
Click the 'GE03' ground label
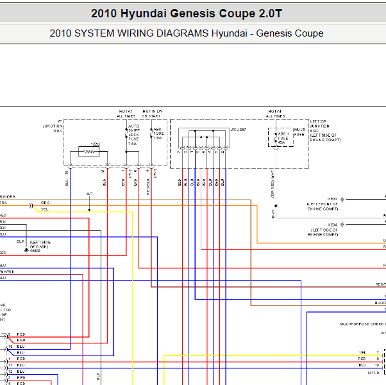click(332, 199)
